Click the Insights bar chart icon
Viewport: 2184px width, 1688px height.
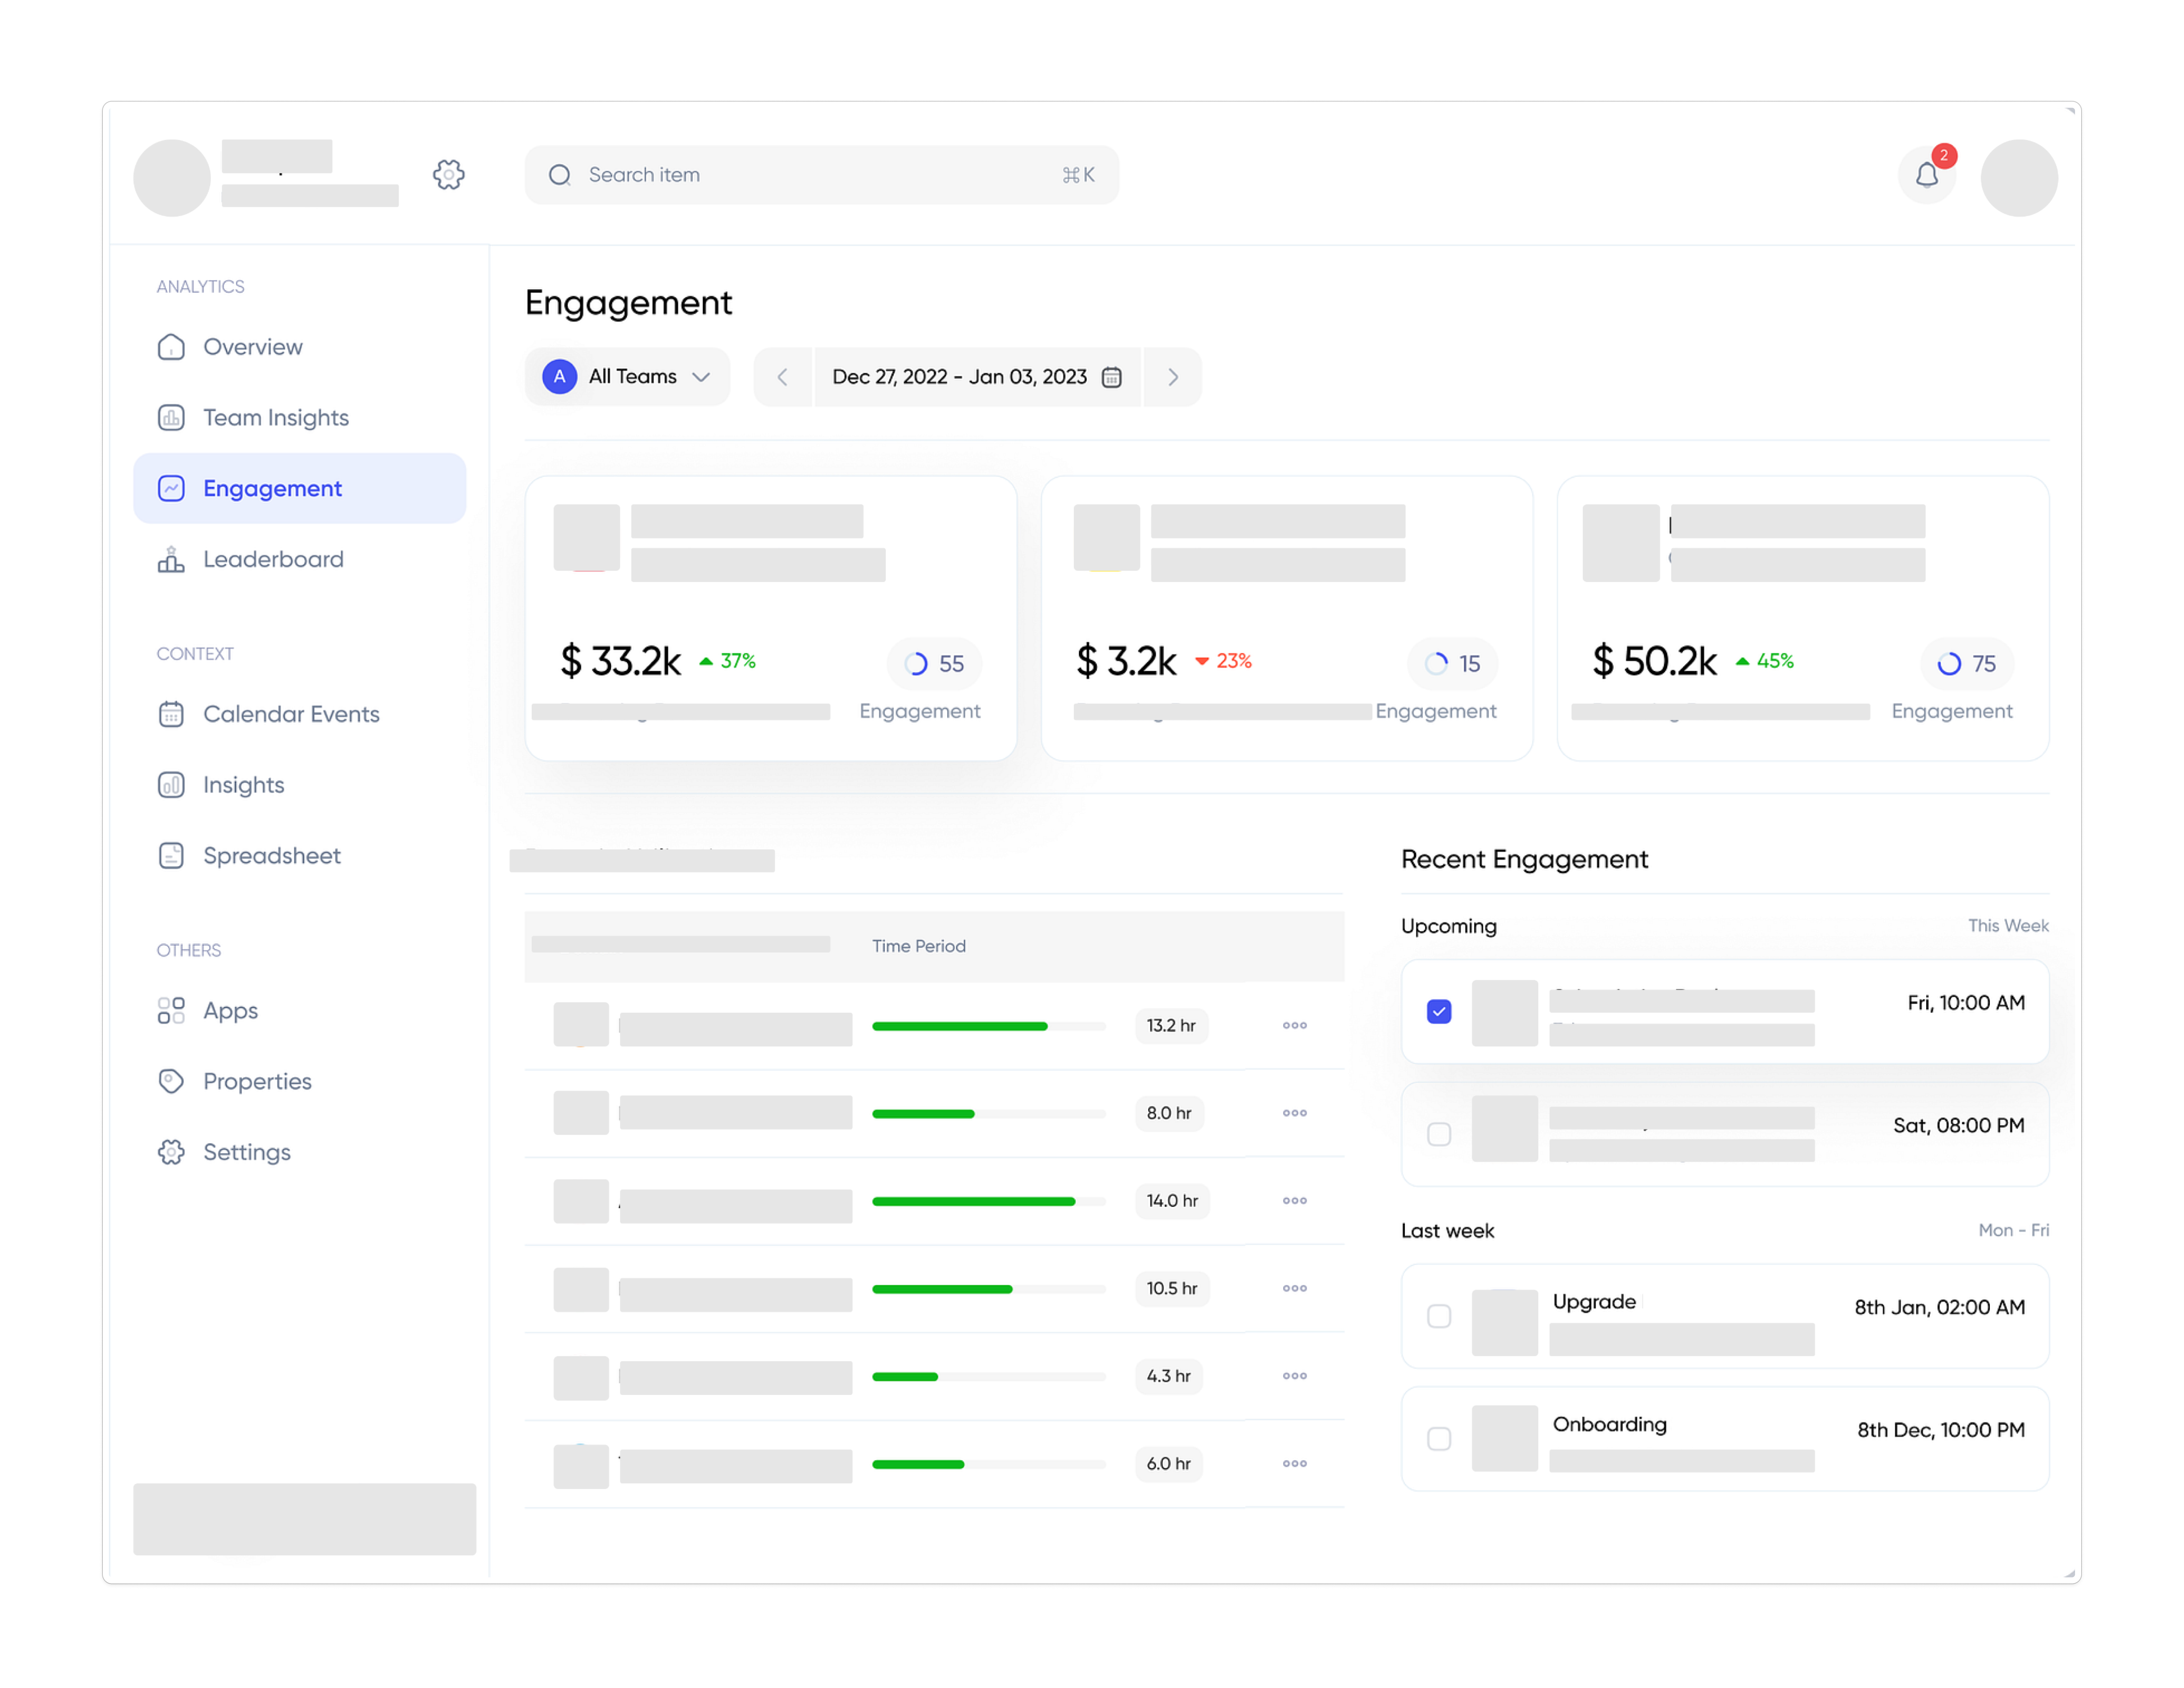(171, 785)
